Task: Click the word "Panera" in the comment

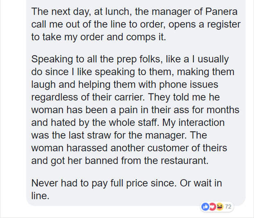Action: click(221, 11)
